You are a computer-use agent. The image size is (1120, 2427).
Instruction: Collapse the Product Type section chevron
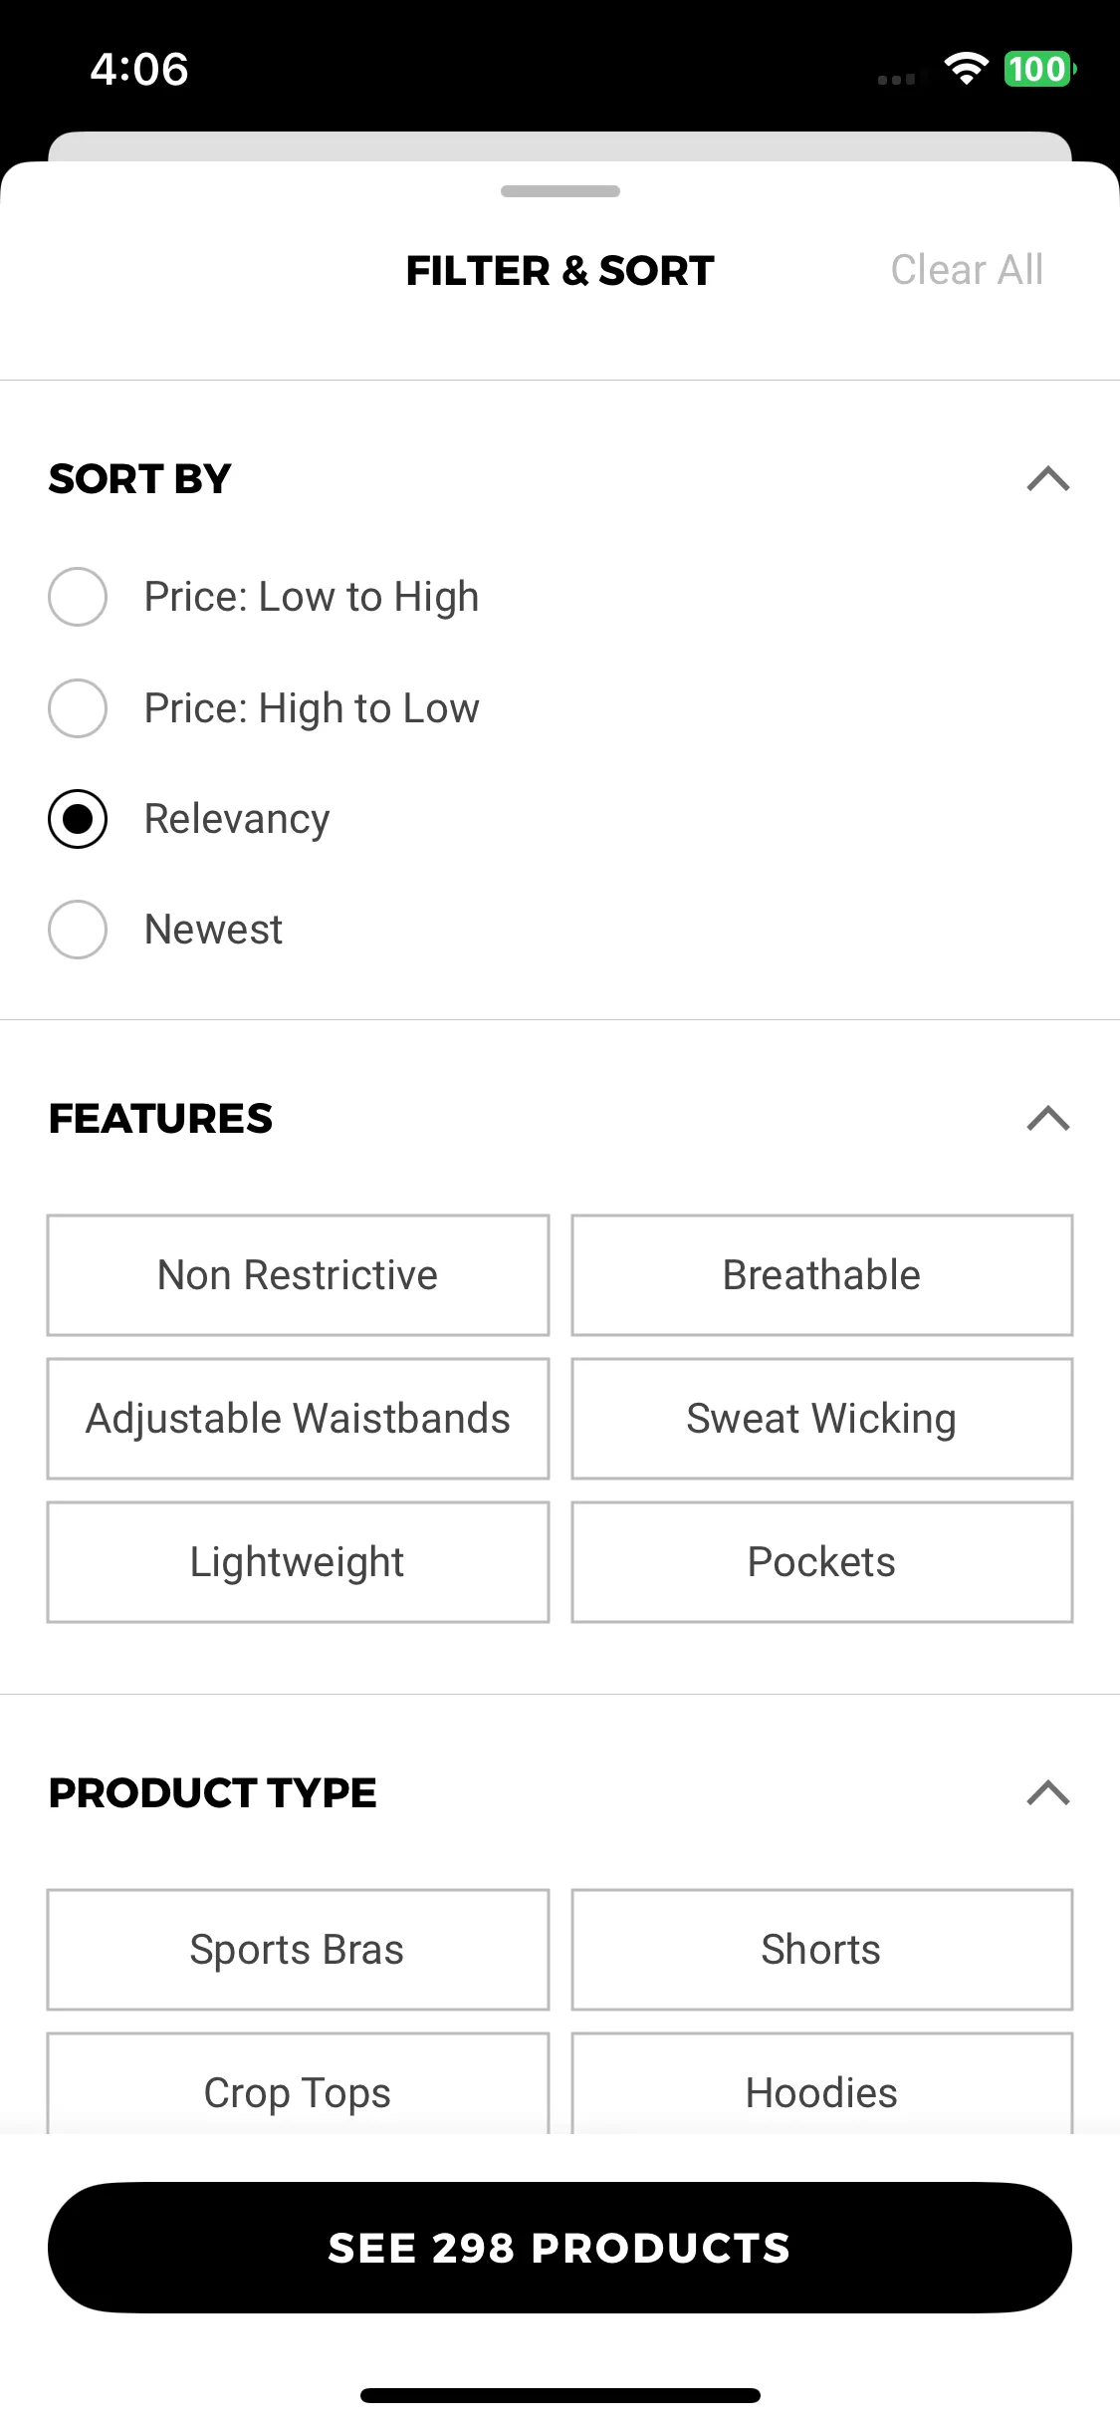point(1047,1793)
